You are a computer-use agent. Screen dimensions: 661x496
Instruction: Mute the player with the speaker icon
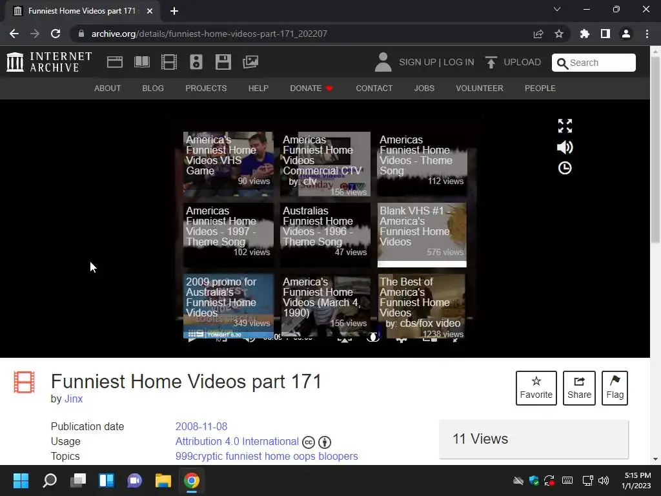pyautogui.click(x=565, y=147)
